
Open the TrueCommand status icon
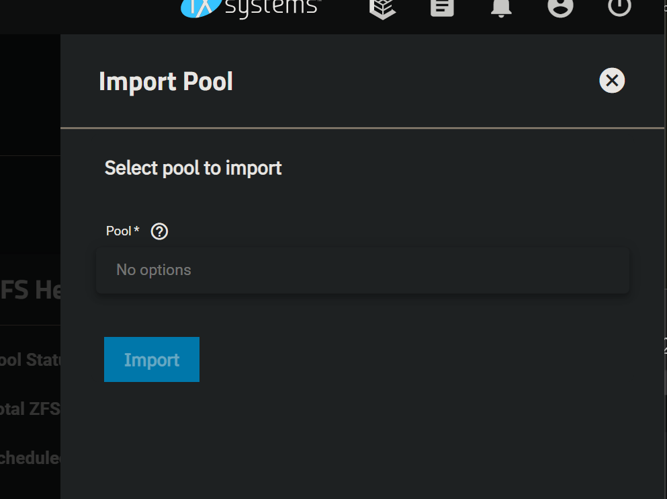click(x=382, y=9)
